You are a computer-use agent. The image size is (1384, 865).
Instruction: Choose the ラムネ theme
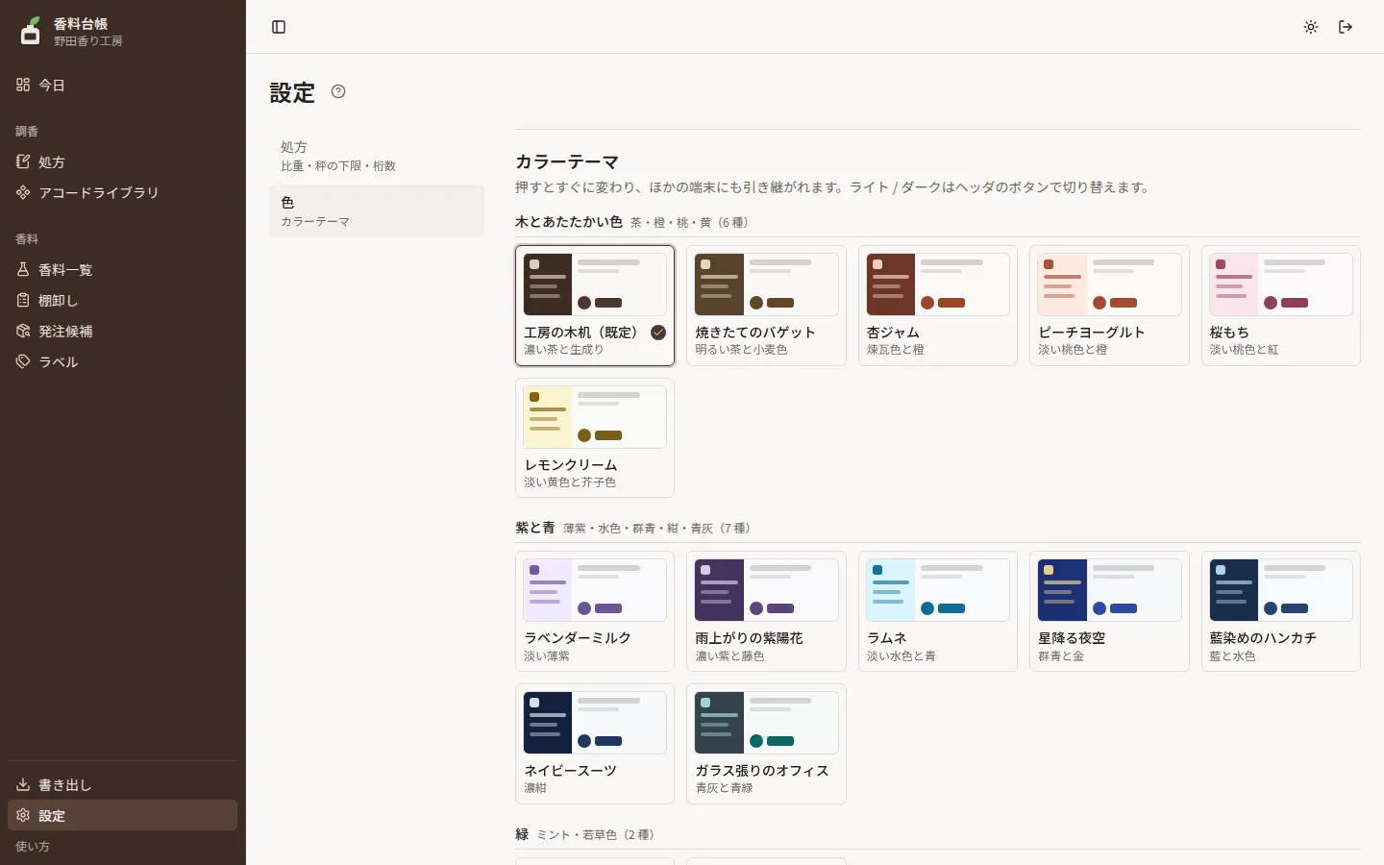(x=938, y=611)
